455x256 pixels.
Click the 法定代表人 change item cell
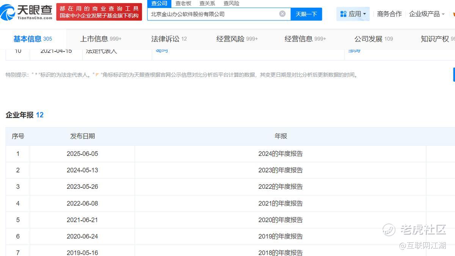click(x=102, y=51)
